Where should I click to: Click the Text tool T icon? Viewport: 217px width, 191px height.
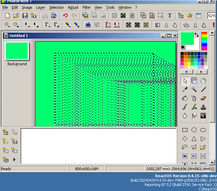click(170, 15)
